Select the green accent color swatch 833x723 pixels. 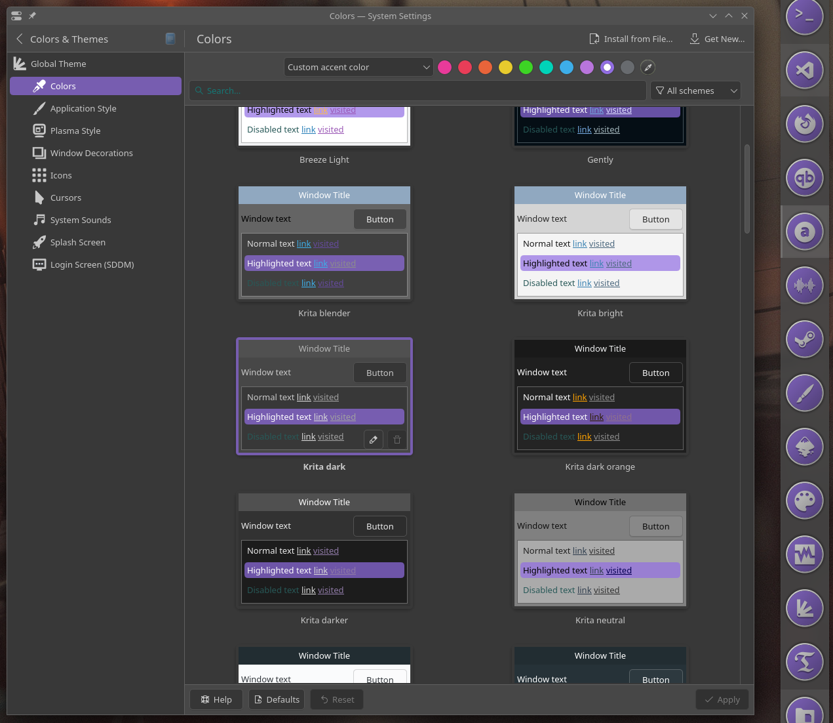click(x=526, y=67)
